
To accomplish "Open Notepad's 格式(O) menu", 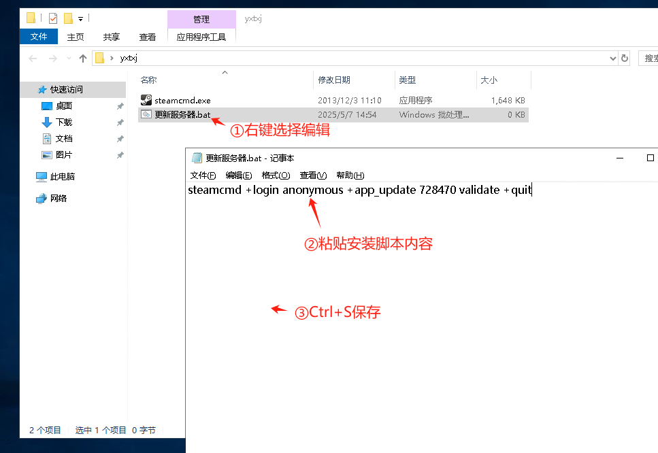I will (x=276, y=175).
